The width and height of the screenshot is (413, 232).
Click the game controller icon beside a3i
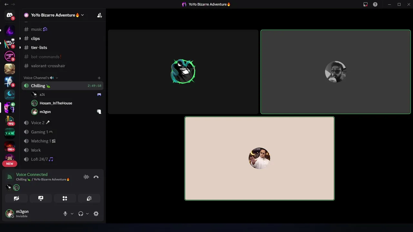click(99, 94)
